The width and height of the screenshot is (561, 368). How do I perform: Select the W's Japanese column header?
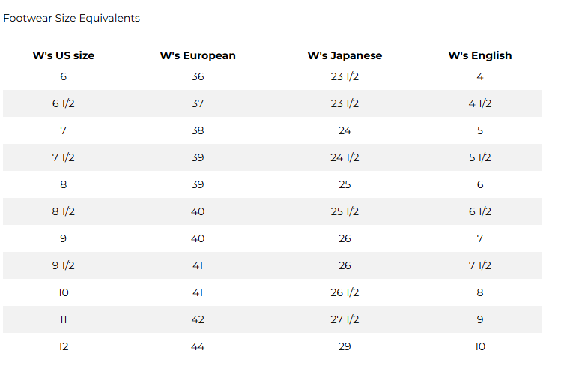click(x=345, y=55)
